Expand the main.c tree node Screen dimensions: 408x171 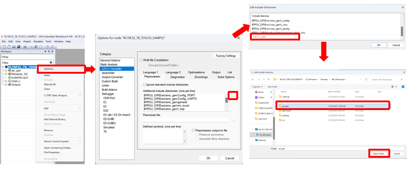coord(6,81)
